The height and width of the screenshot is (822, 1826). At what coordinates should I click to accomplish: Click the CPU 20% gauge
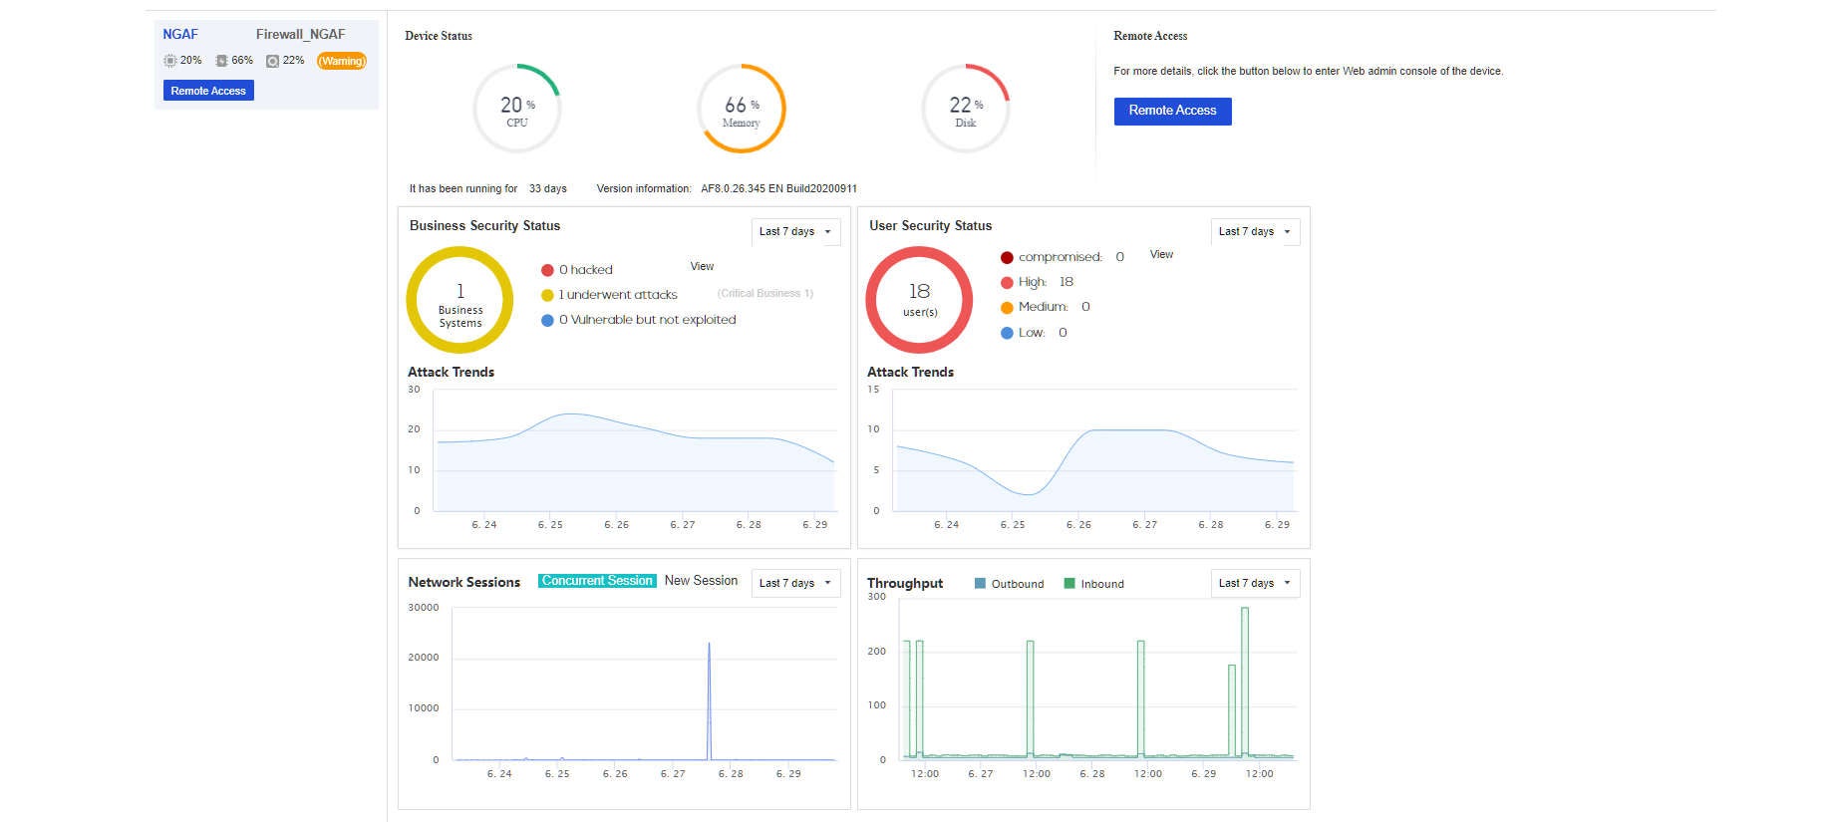pos(516,109)
